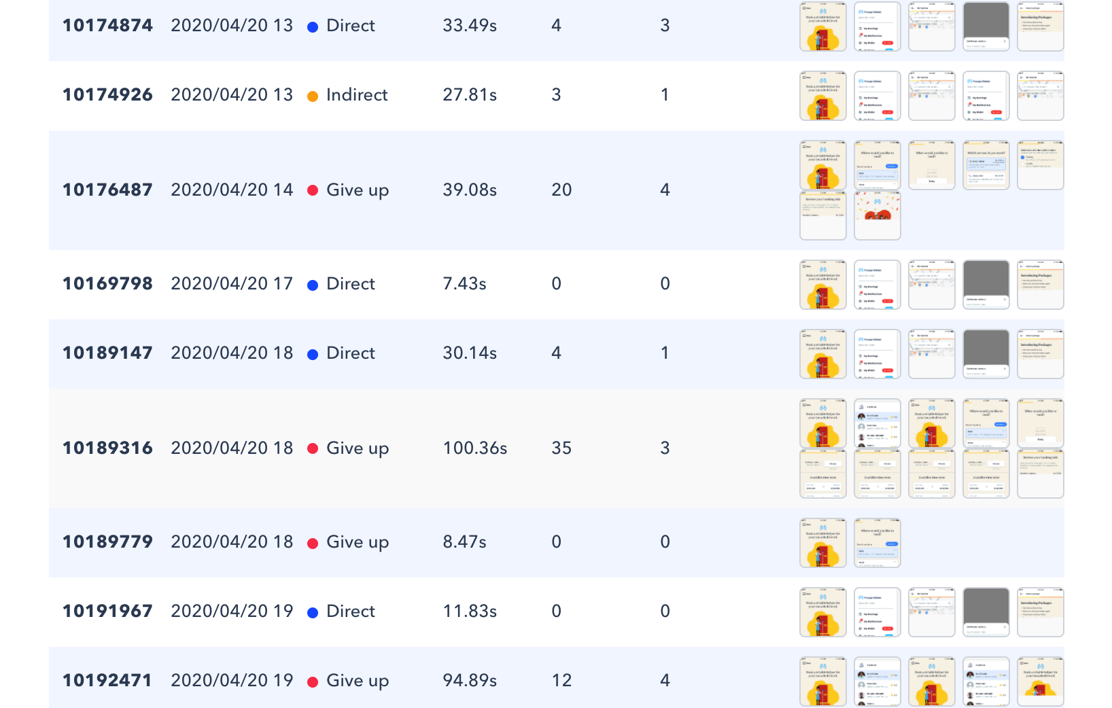Click the 94.89s duration value
Viewport: 1112px width, 708px height.
pos(470,681)
